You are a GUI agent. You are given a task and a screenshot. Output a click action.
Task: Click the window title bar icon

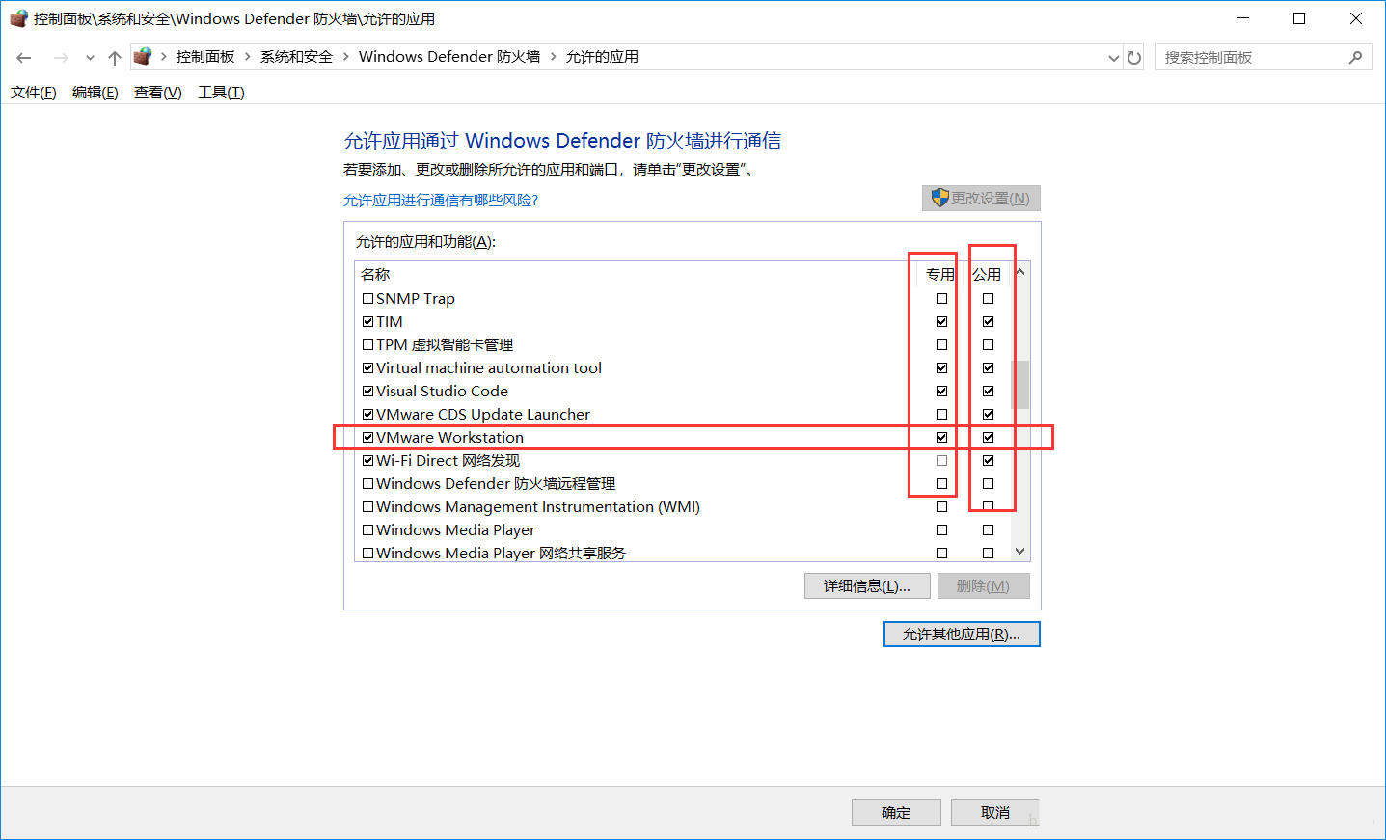[18, 18]
